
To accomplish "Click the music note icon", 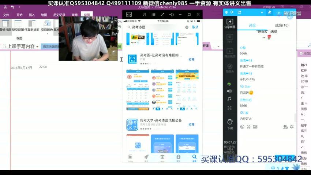I will 229,98.
